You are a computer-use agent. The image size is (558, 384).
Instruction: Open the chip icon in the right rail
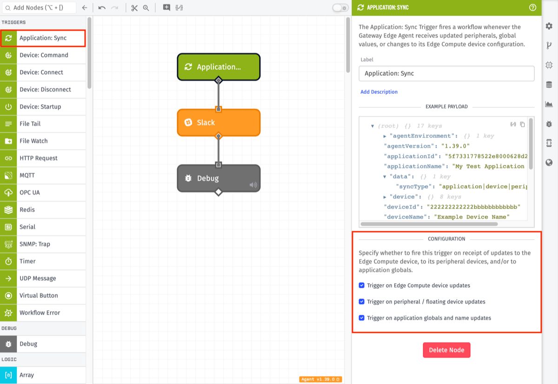[549, 65]
